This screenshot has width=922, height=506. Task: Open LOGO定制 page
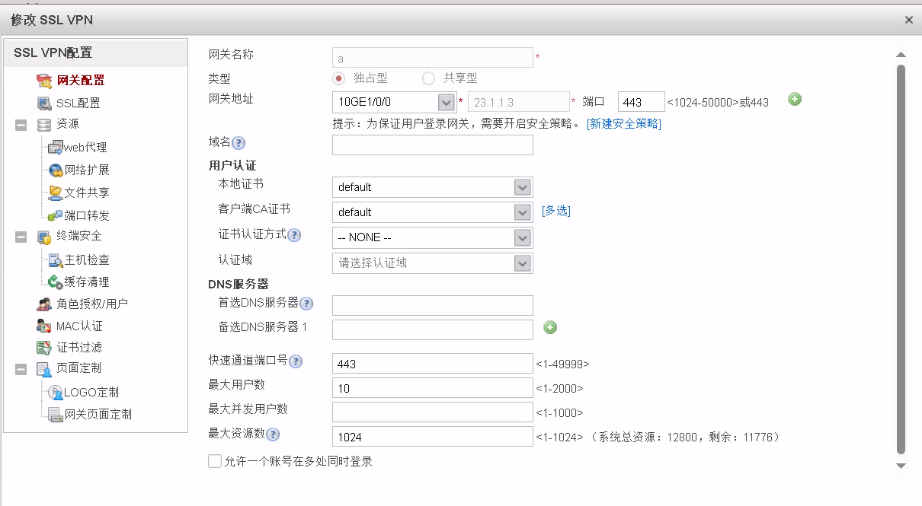tap(91, 393)
